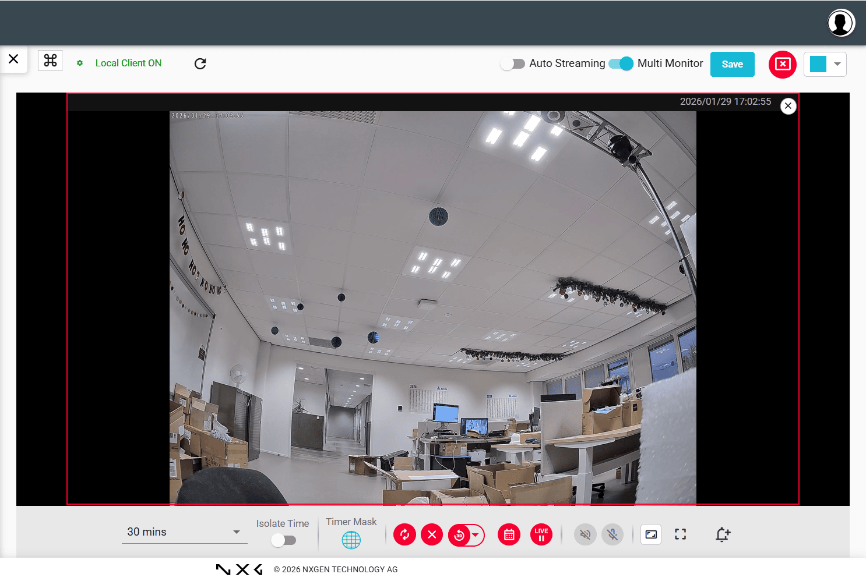866x581 pixels.
Task: Open the blue grid layout dropdown
Action: 825,64
